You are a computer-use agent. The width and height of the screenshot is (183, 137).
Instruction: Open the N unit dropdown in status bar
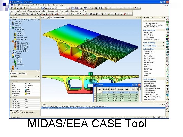coord(158,117)
